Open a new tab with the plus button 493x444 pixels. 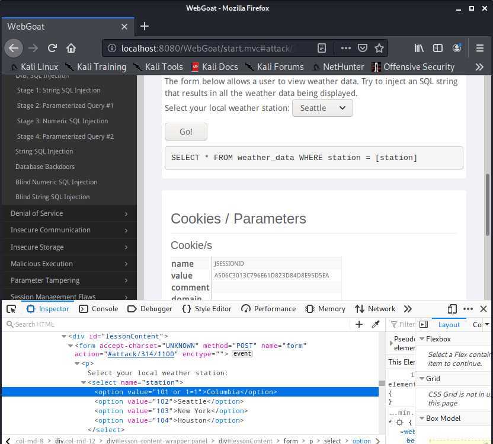coord(145,27)
